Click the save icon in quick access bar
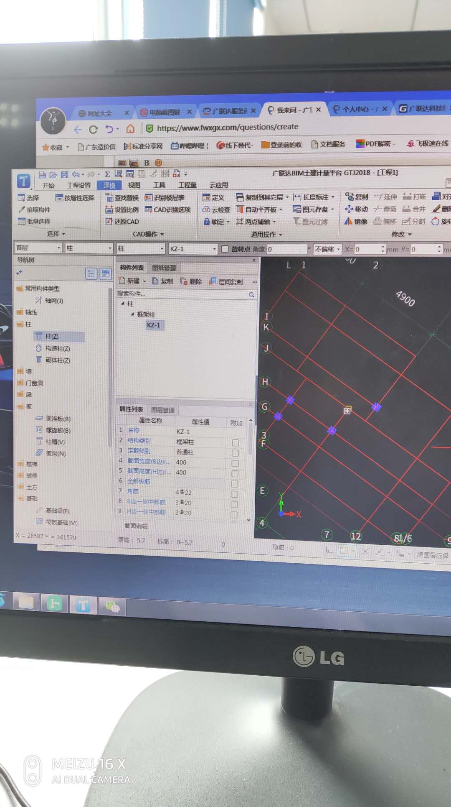This screenshot has width=451, height=807. 64,175
